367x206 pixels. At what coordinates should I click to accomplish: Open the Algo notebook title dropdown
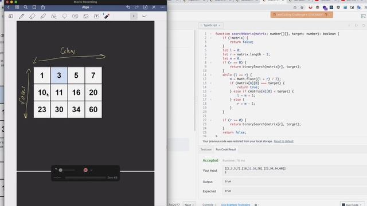(x=87, y=7)
